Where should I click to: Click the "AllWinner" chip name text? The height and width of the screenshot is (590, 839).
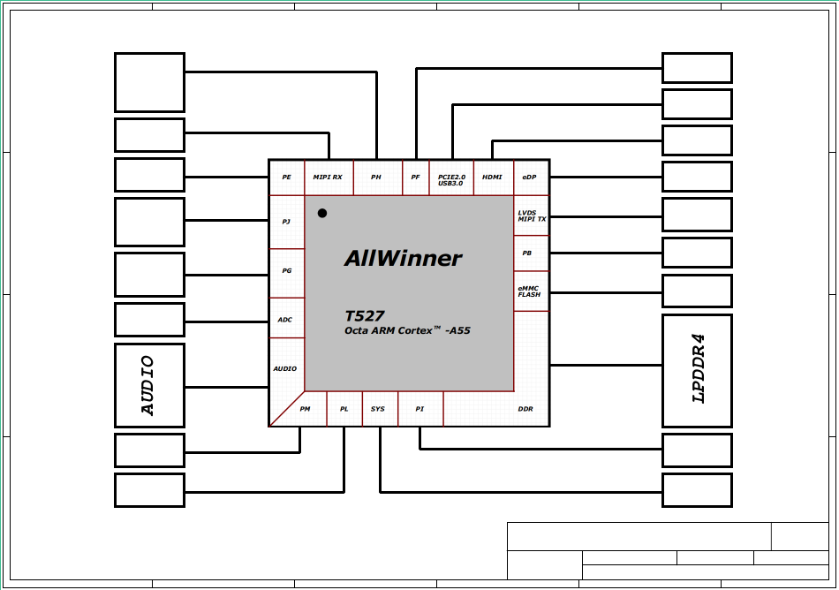(403, 259)
